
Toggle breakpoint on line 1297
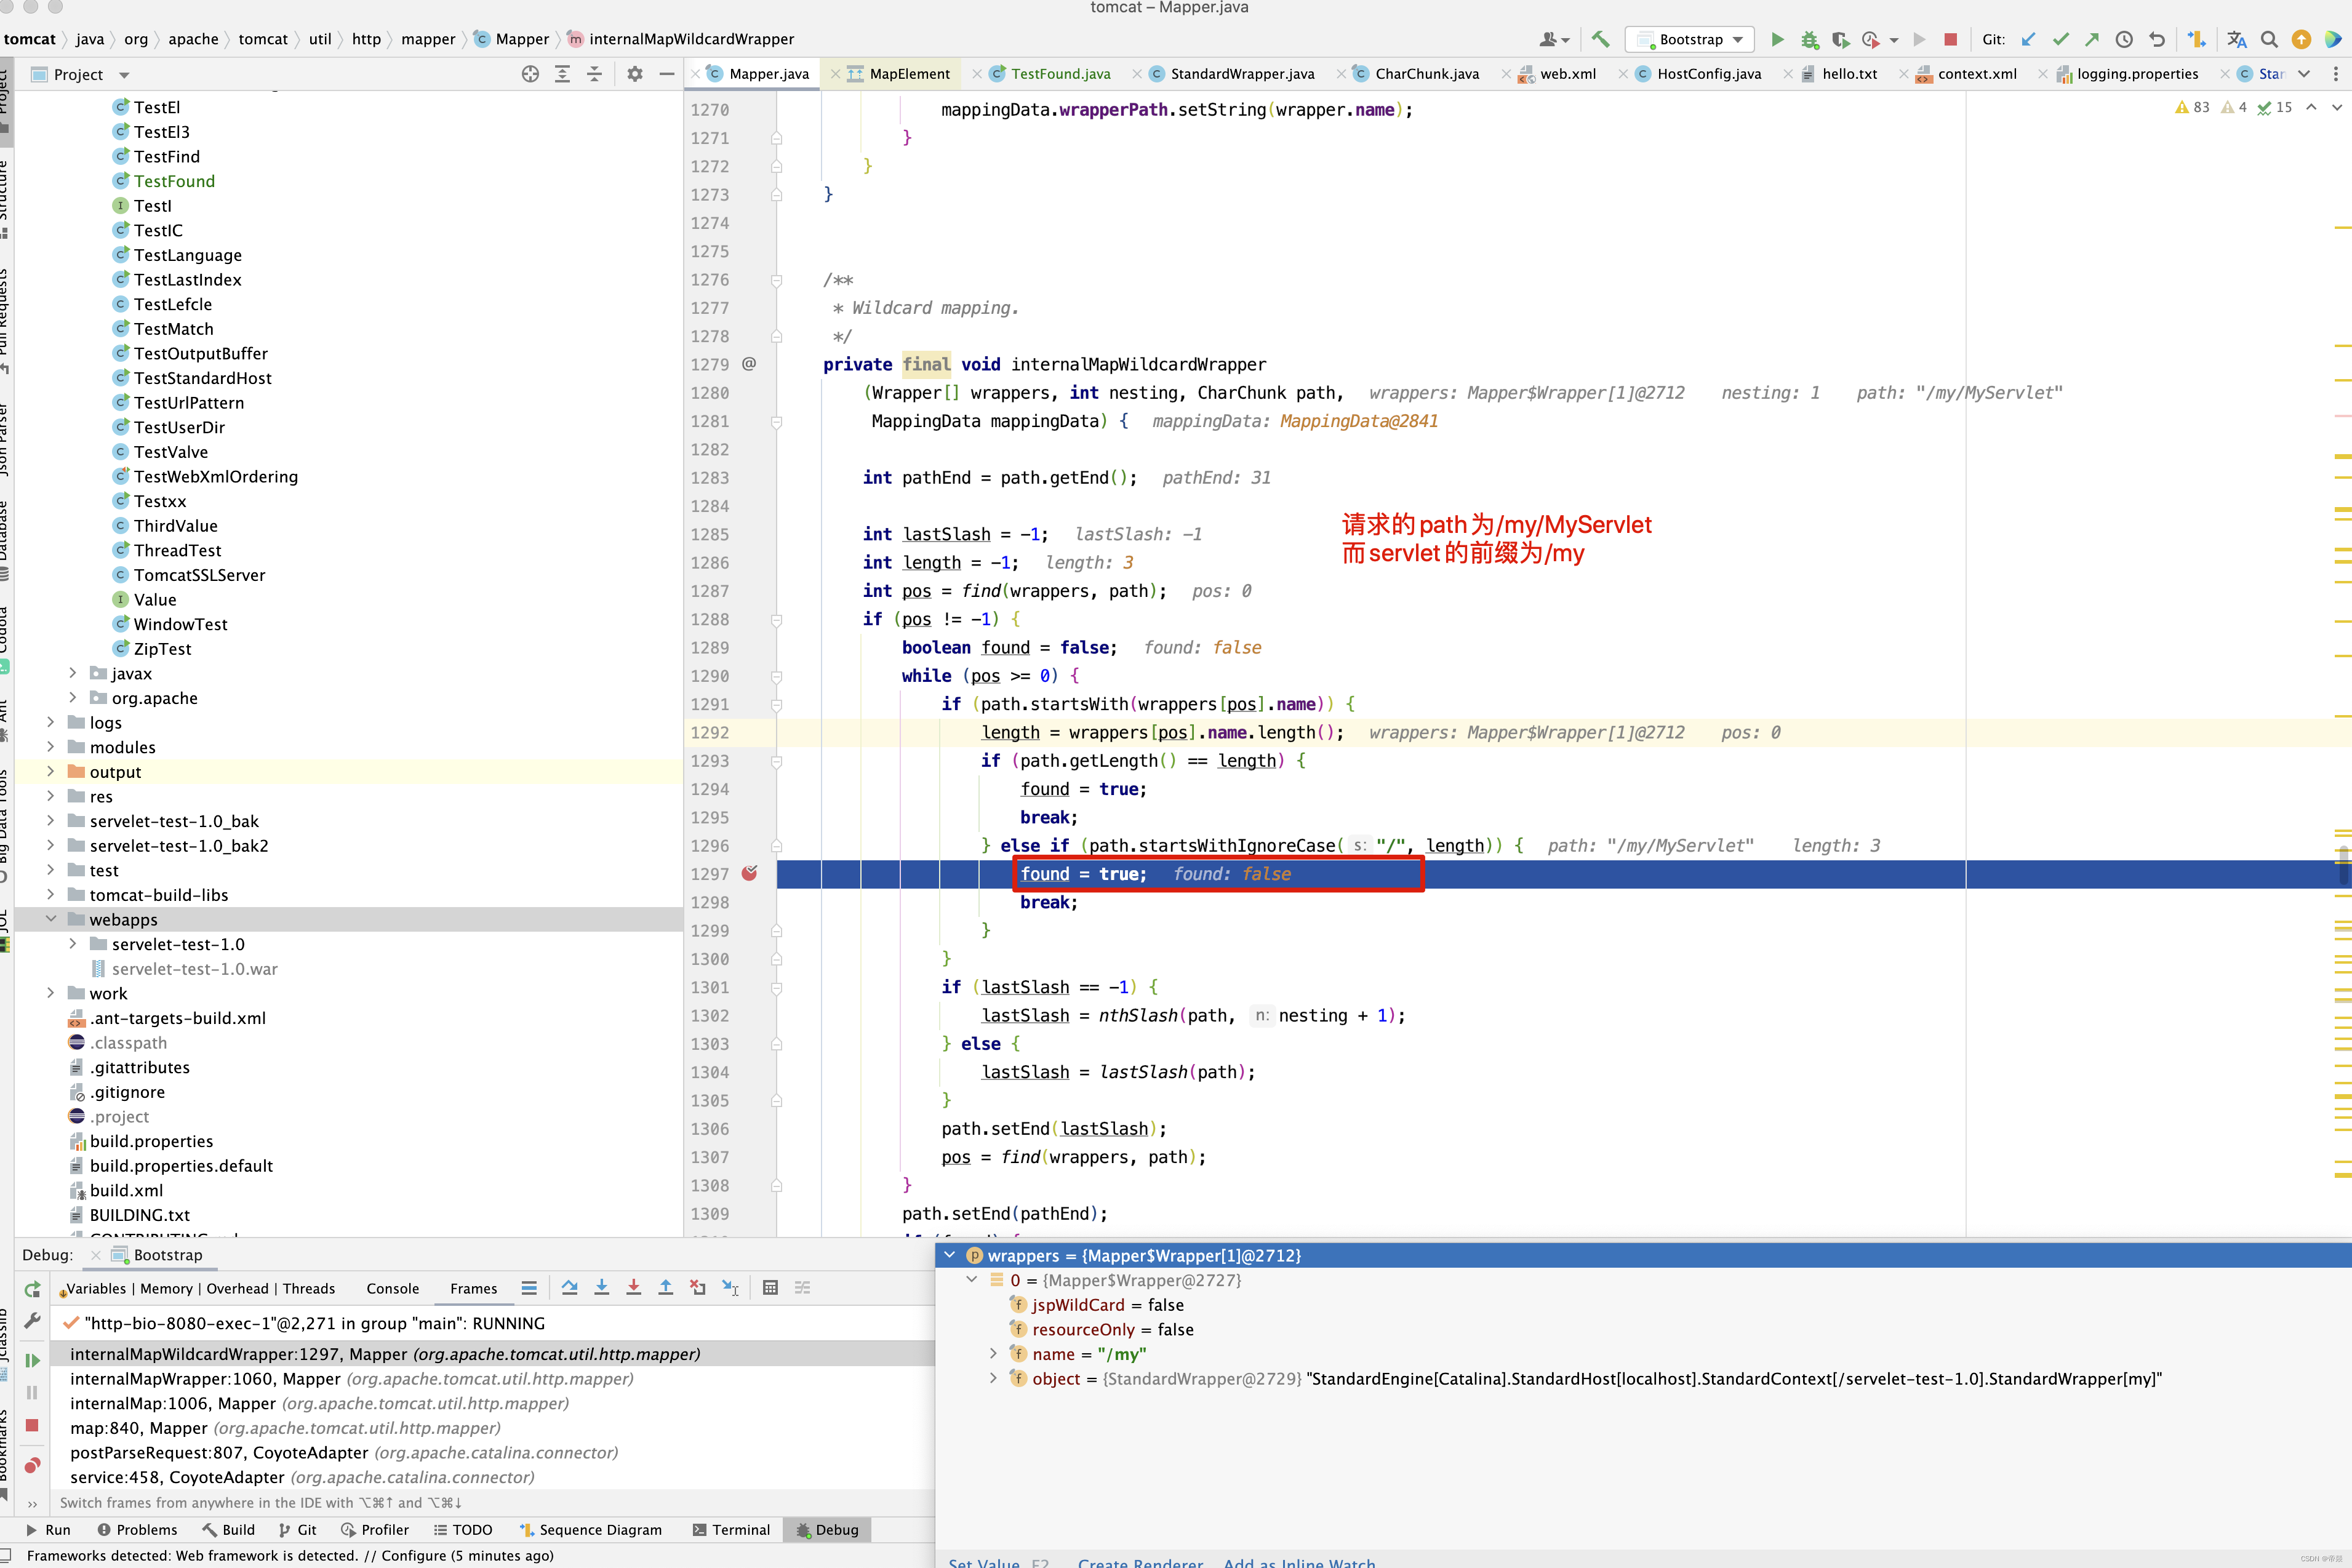point(749,874)
